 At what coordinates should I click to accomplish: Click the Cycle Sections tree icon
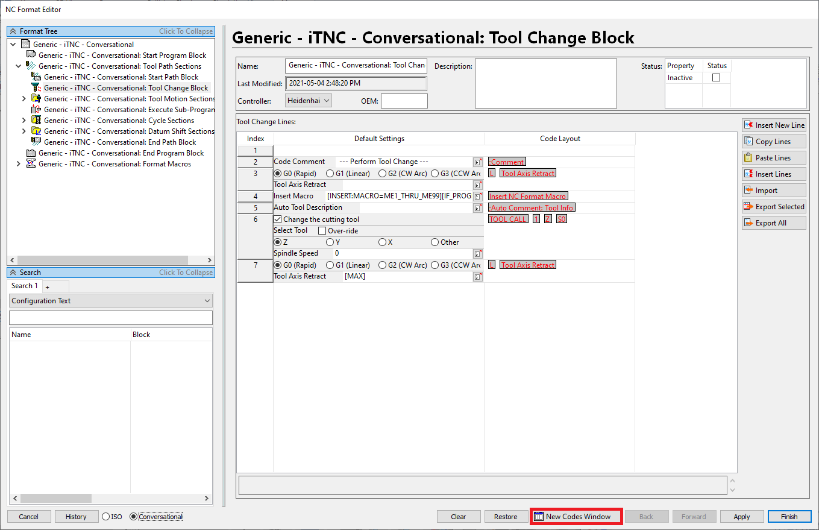click(x=36, y=120)
